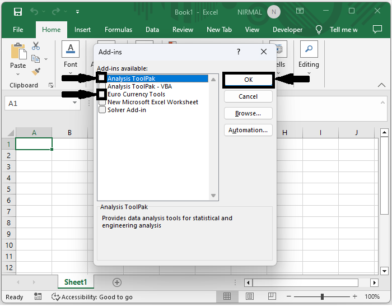The image size is (392, 306).
Task: Click the OK button
Action: coord(248,80)
